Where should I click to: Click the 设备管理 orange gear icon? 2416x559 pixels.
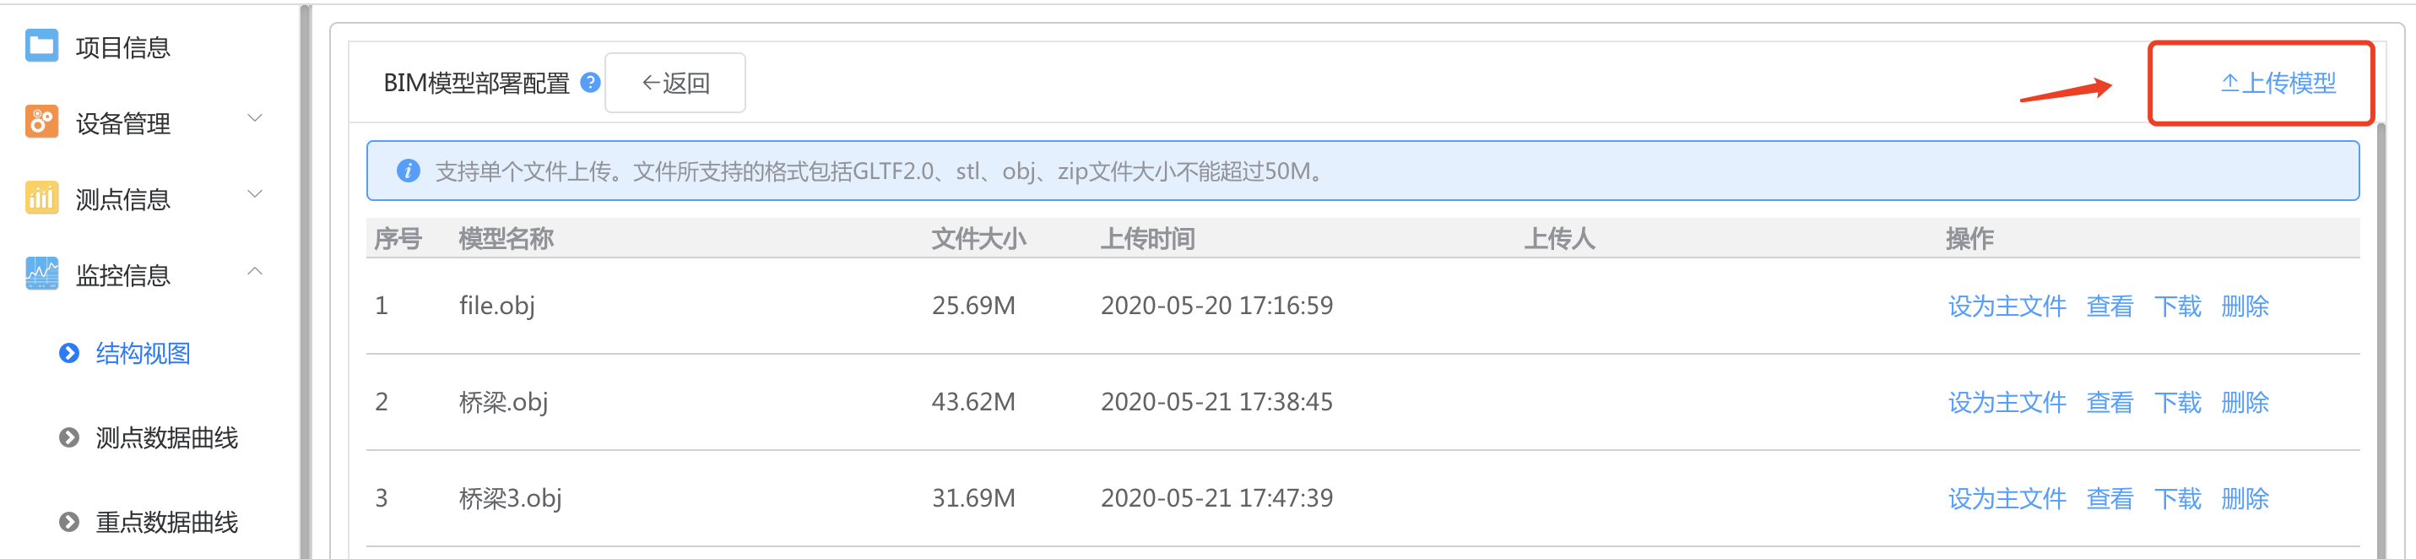[x=41, y=122]
